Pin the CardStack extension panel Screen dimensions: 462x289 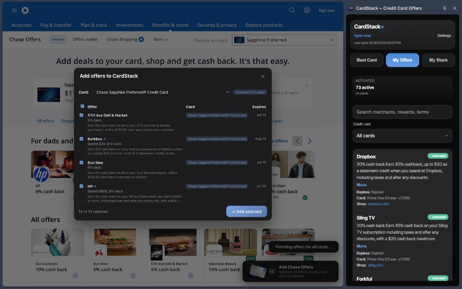(x=444, y=8)
